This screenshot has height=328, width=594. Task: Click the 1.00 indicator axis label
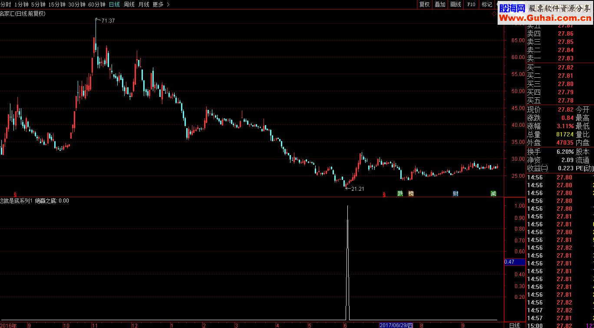(519, 206)
